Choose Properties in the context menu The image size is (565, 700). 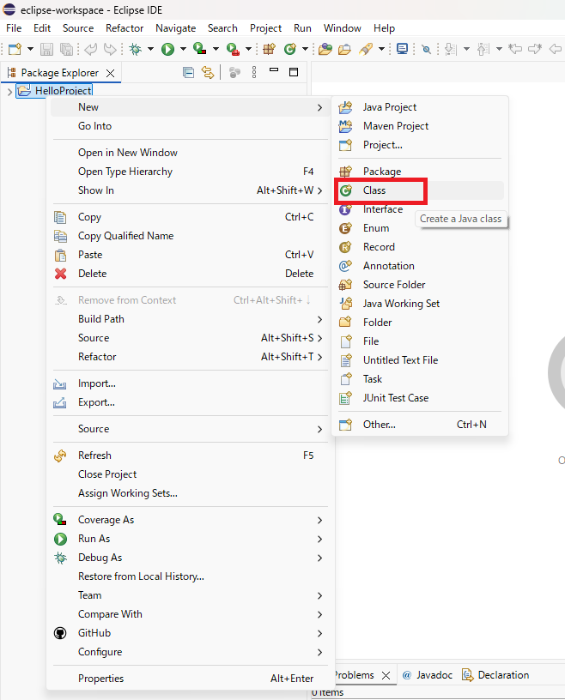pos(191,679)
